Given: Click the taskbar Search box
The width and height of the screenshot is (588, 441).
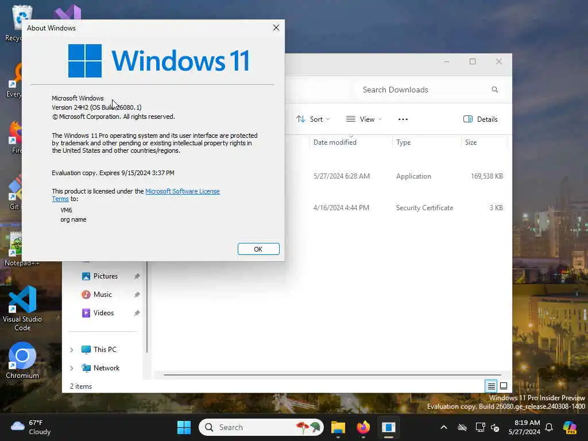Looking at the screenshot, I should point(261,427).
